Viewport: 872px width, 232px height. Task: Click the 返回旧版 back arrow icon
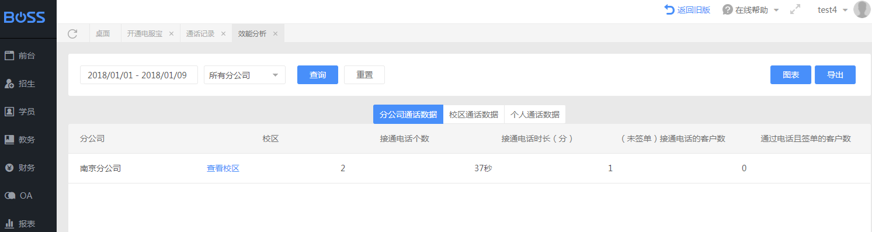pyautogui.click(x=669, y=10)
